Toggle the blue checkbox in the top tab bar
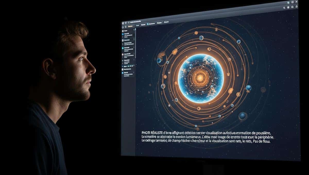Viewport: 309px width, 175px height. click(x=148, y=24)
